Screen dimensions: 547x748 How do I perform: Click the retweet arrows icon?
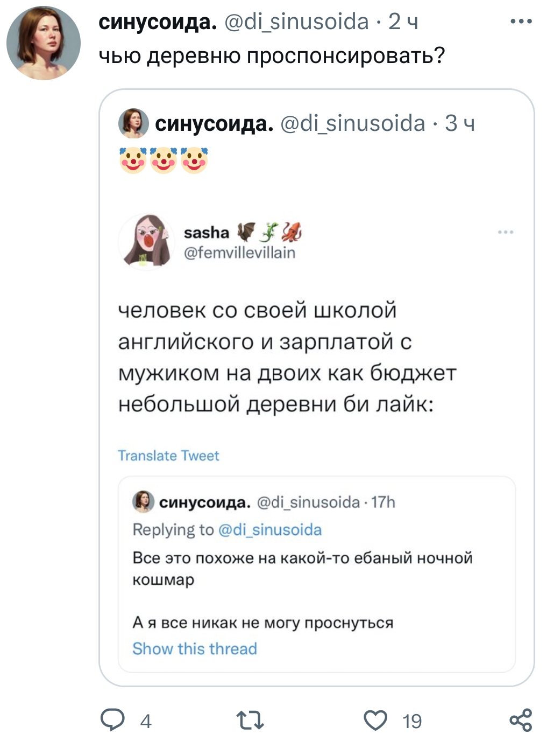pos(250,720)
